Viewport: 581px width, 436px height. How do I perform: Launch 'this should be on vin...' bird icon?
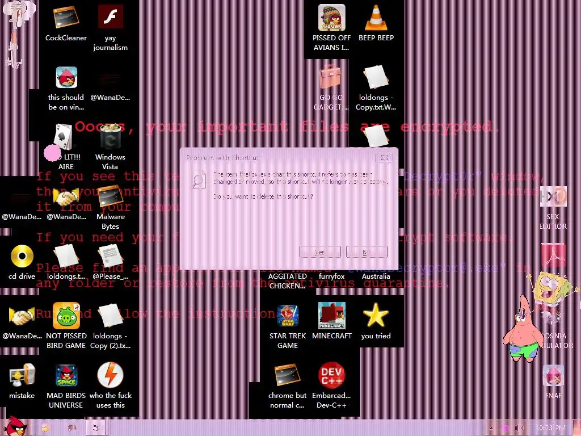66,77
